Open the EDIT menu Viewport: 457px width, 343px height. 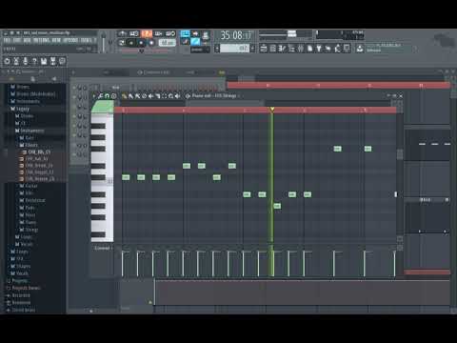[x=16, y=40]
